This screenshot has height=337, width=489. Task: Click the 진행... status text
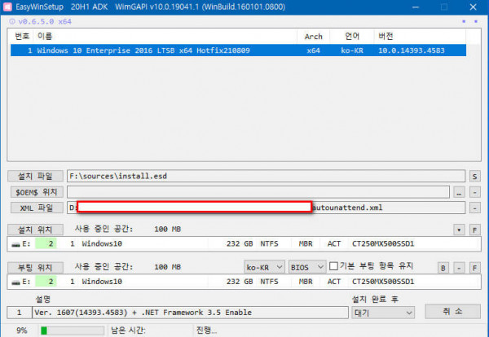pyautogui.click(x=206, y=330)
